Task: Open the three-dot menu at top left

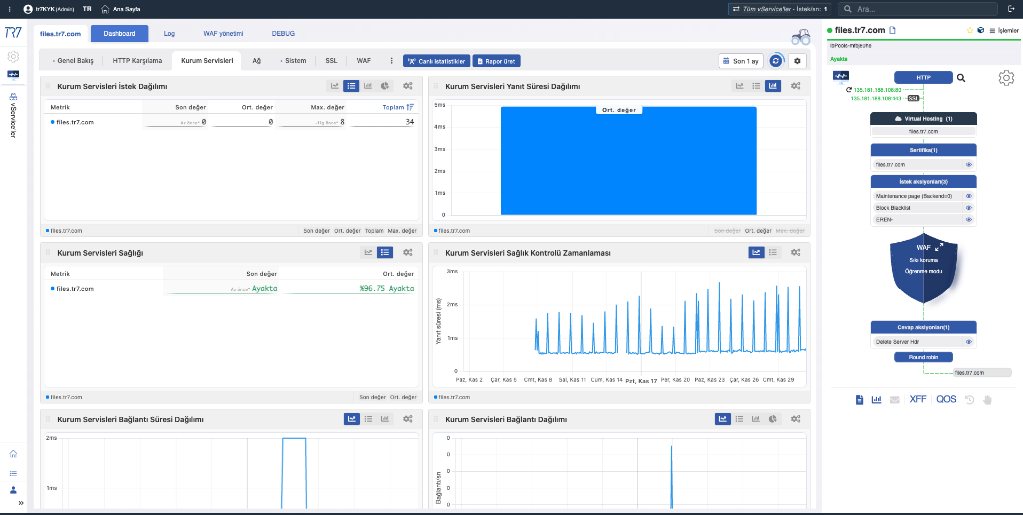Action: pyautogui.click(x=10, y=9)
